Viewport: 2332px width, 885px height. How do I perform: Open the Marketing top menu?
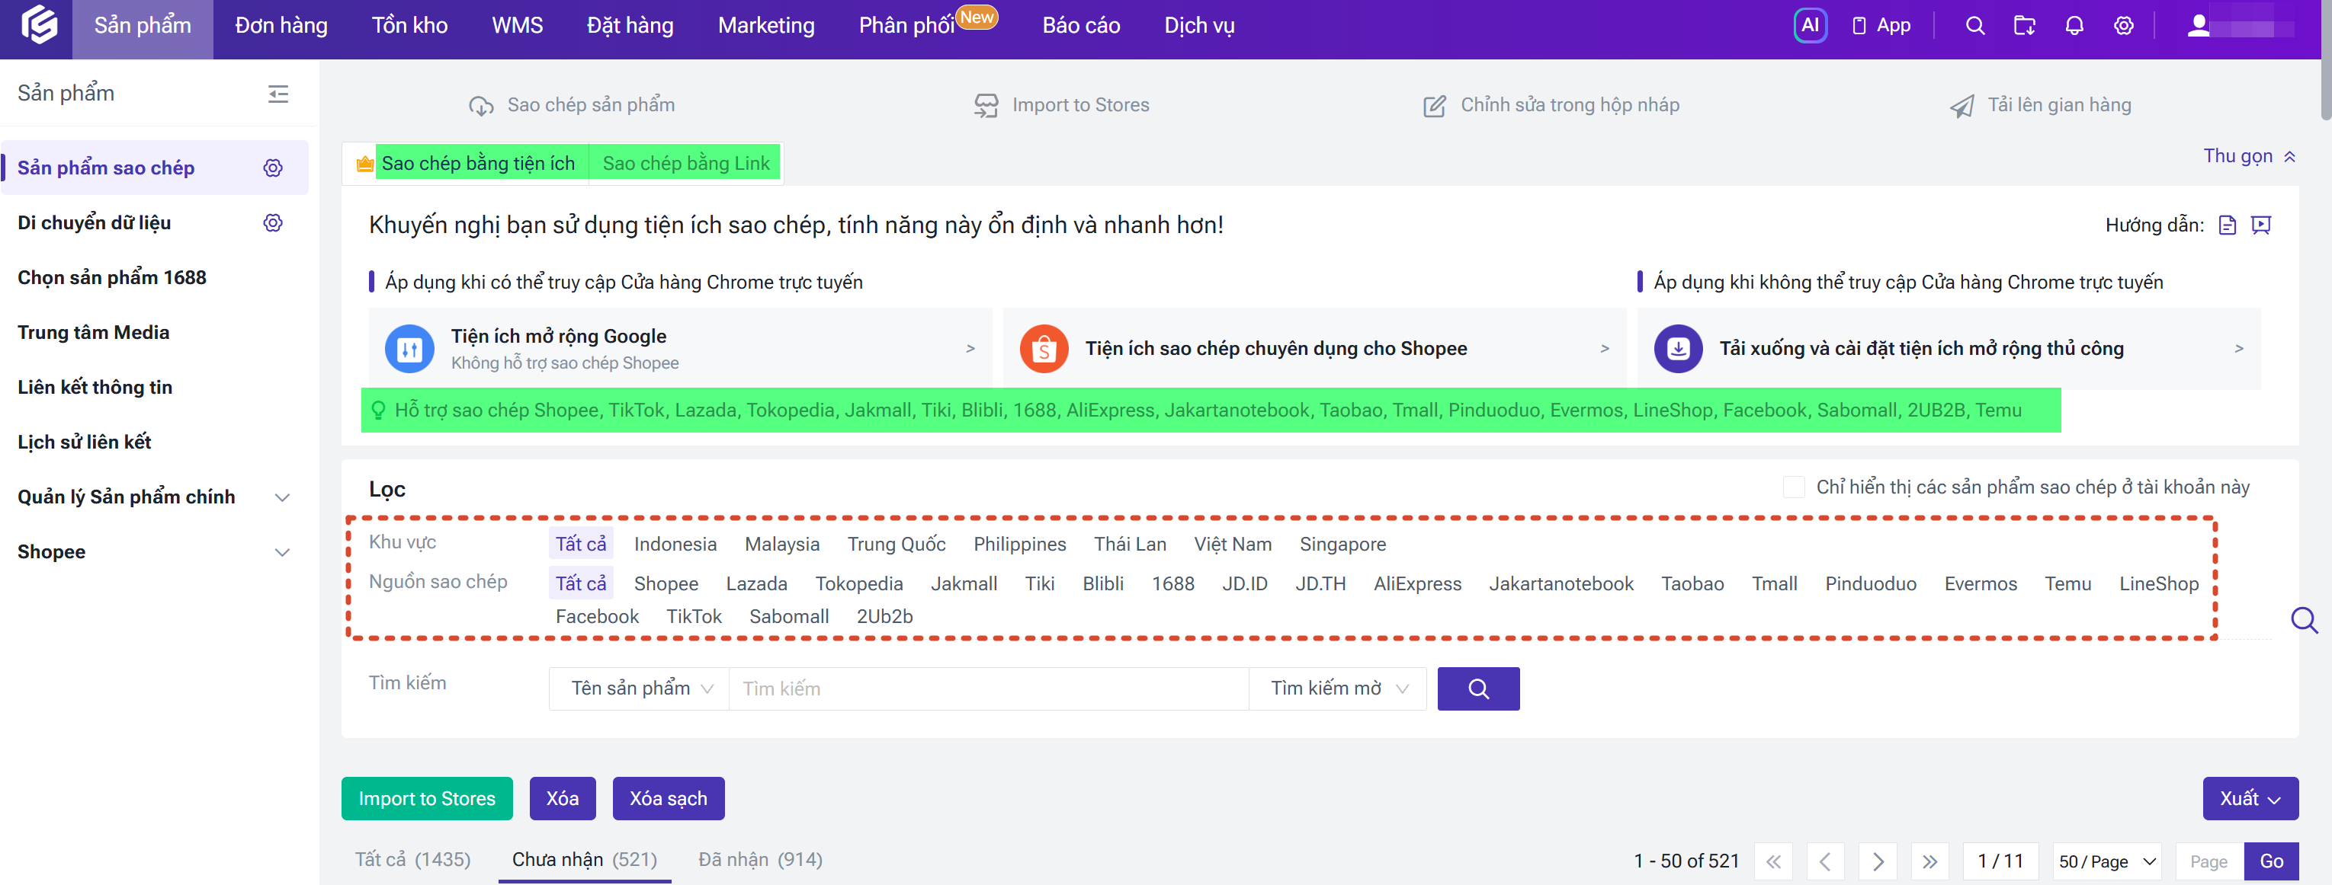(766, 25)
